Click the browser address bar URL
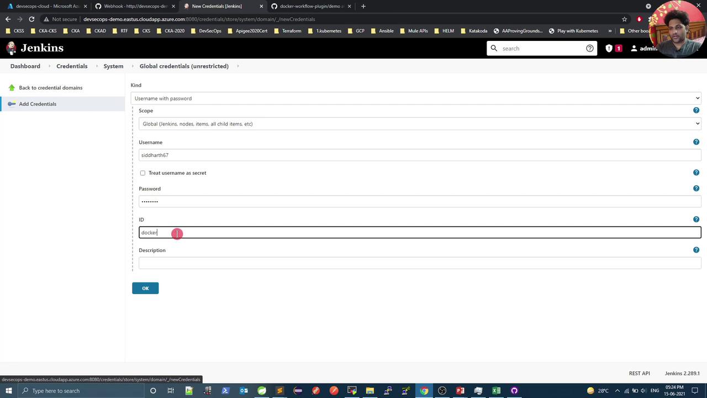Image resolution: width=707 pixels, height=398 pixels. click(199, 19)
